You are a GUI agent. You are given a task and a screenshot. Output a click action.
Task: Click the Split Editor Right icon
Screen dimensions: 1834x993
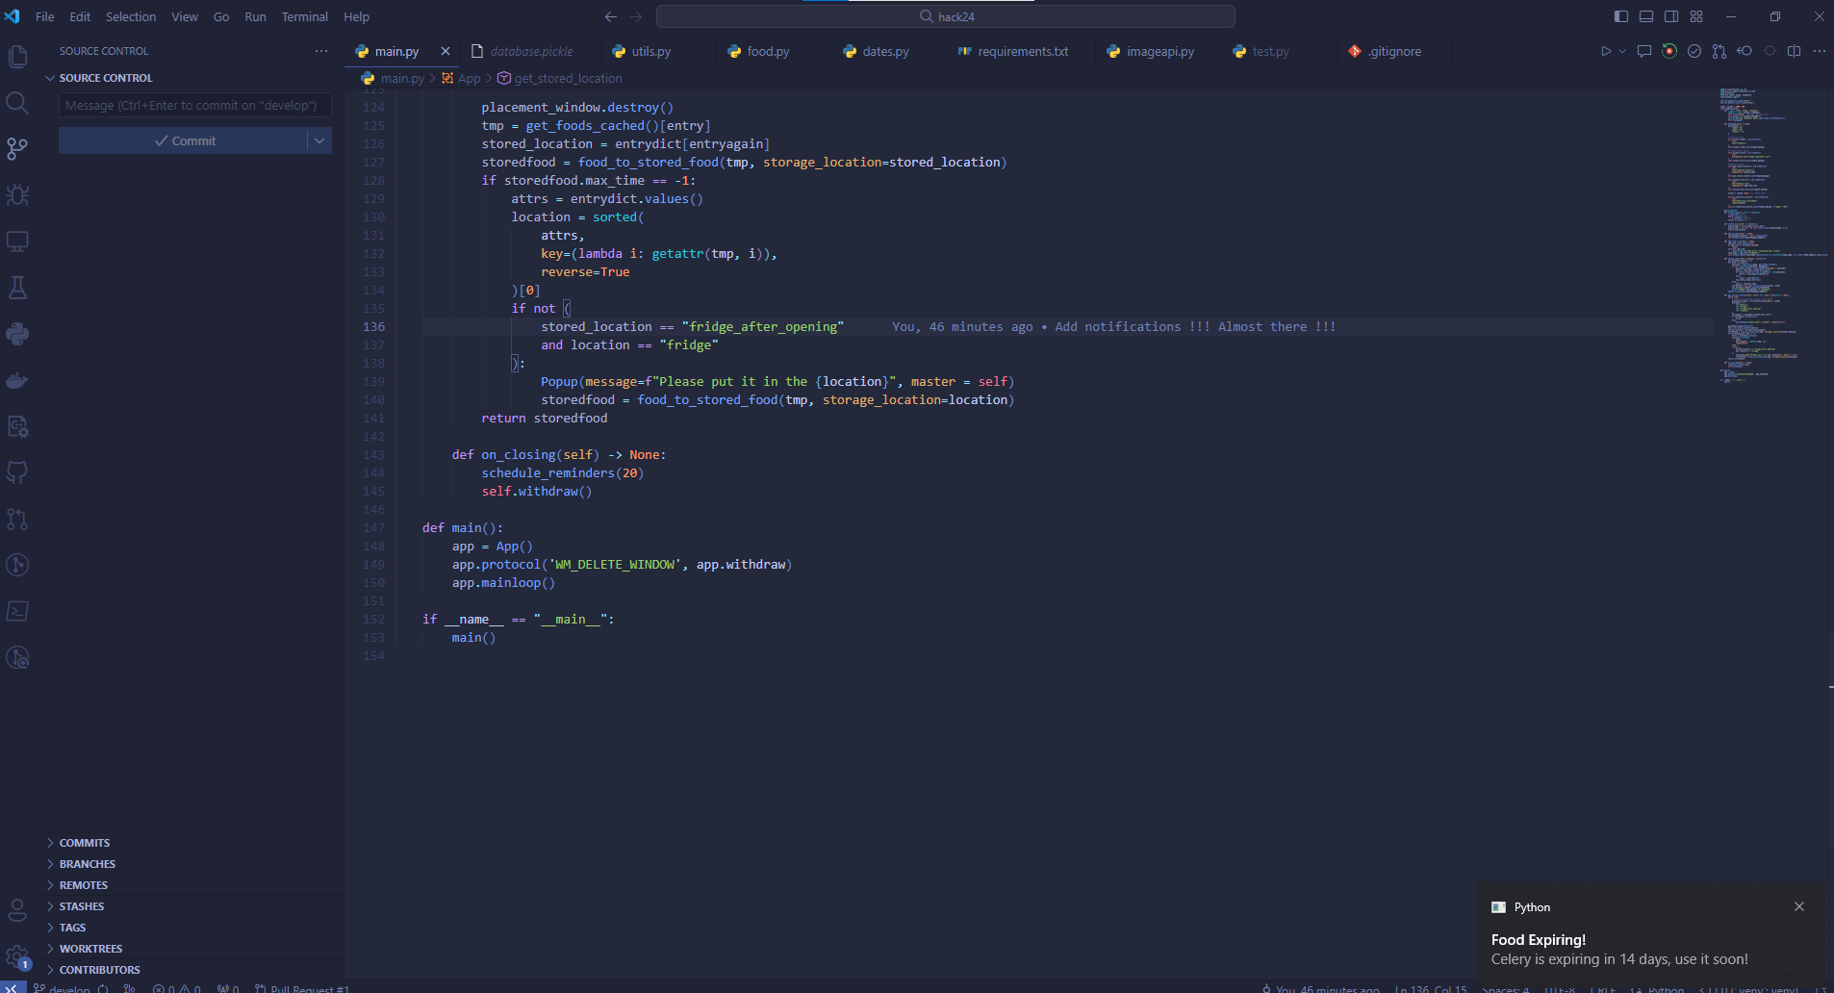click(1794, 51)
